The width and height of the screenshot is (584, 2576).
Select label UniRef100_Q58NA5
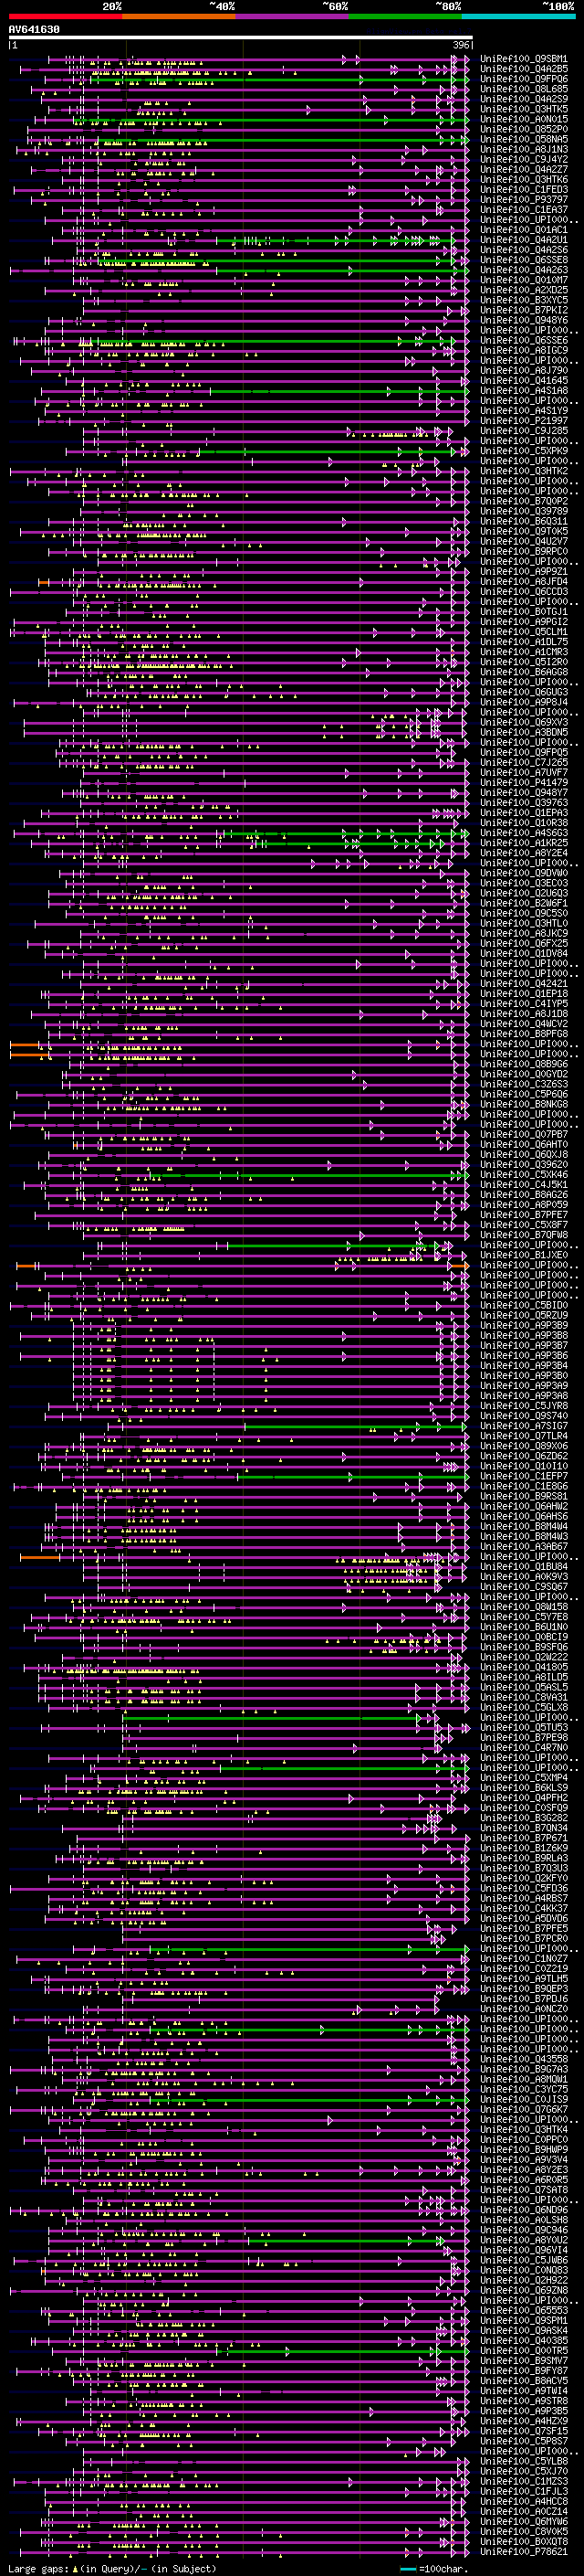click(524, 139)
